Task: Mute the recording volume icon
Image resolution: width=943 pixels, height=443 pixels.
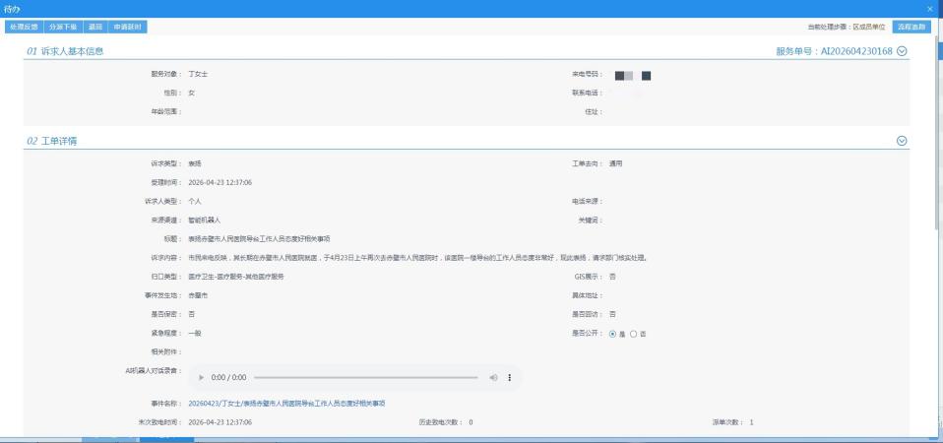Action: click(493, 377)
